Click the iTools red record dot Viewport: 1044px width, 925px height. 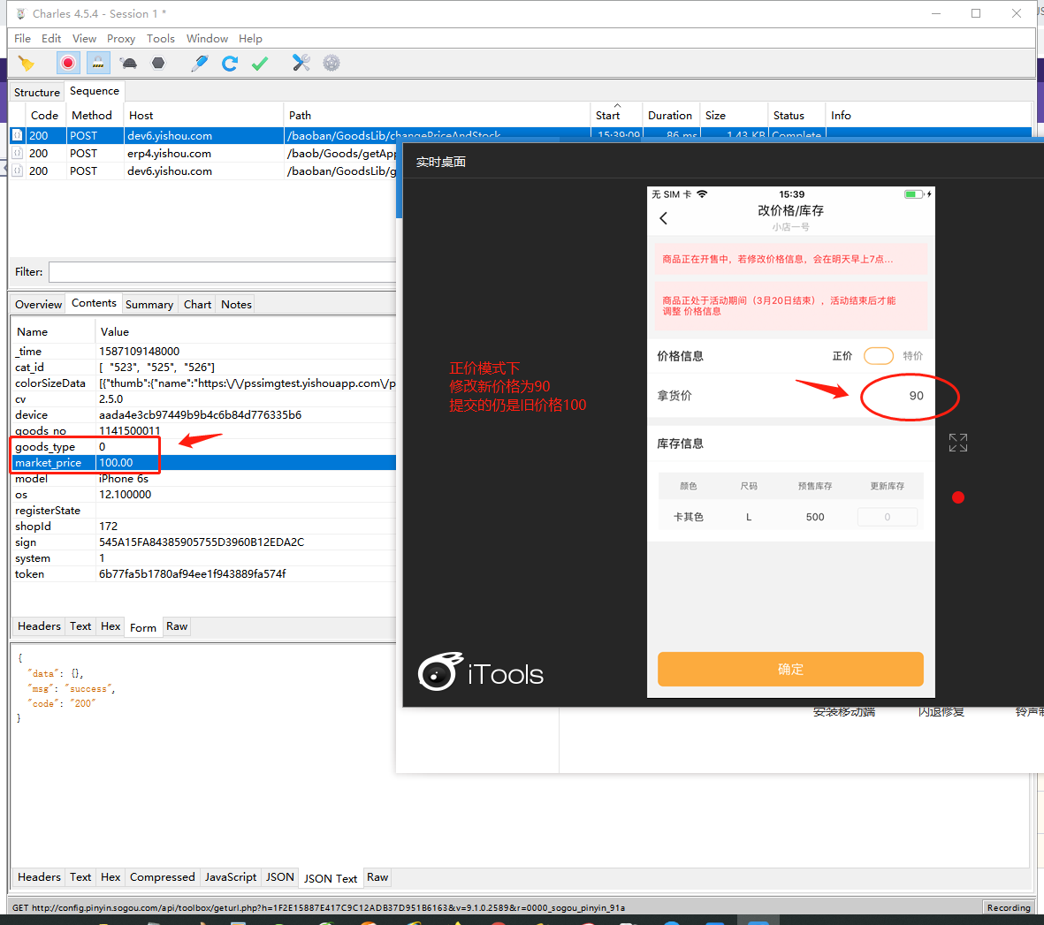[x=958, y=497]
